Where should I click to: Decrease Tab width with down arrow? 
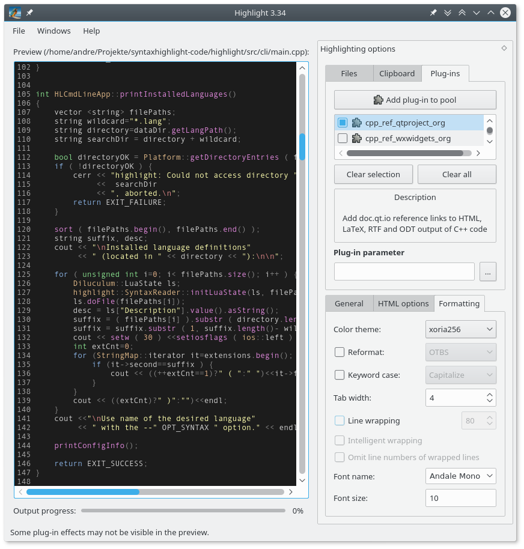(x=490, y=401)
